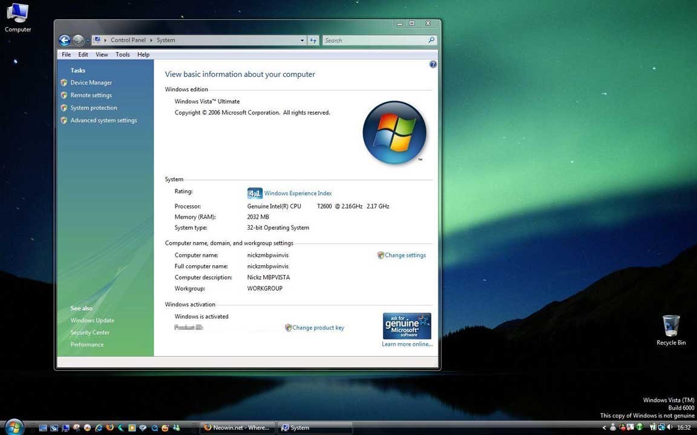Image resolution: width=697 pixels, height=435 pixels.
Task: Click the Back navigation arrow
Action: (x=65, y=40)
